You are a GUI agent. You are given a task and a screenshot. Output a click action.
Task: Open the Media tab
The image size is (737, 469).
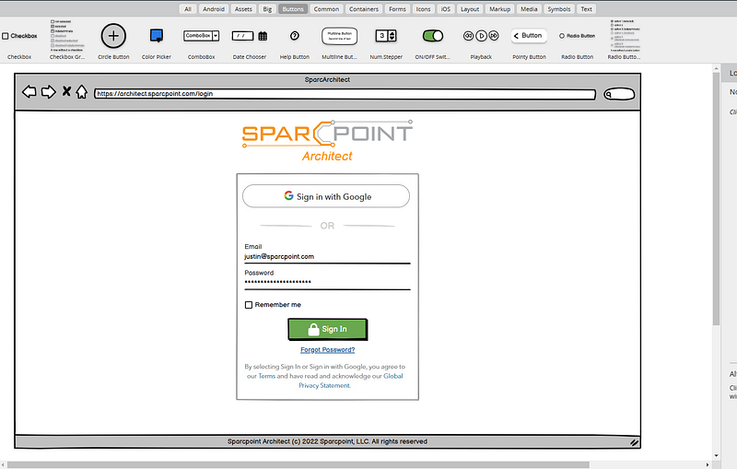click(x=529, y=9)
